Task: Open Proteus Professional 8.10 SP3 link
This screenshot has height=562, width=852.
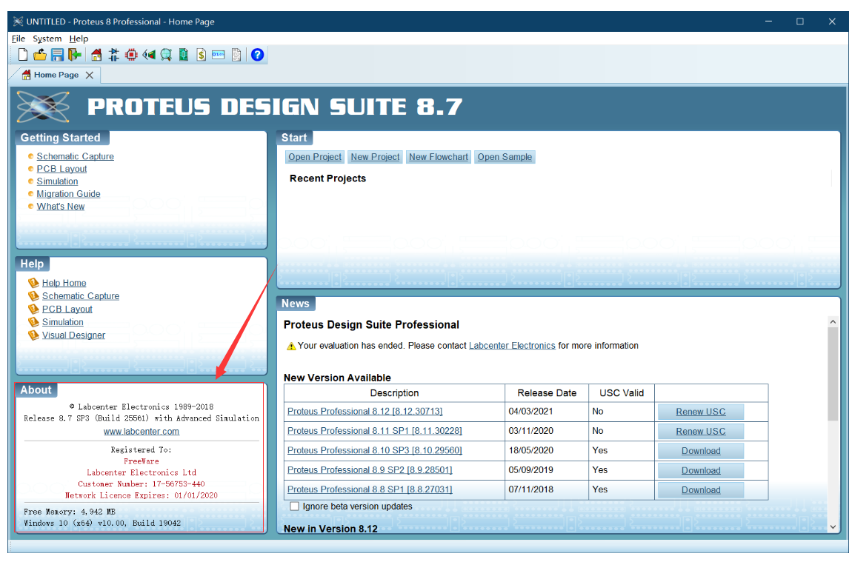Action: [x=374, y=450]
